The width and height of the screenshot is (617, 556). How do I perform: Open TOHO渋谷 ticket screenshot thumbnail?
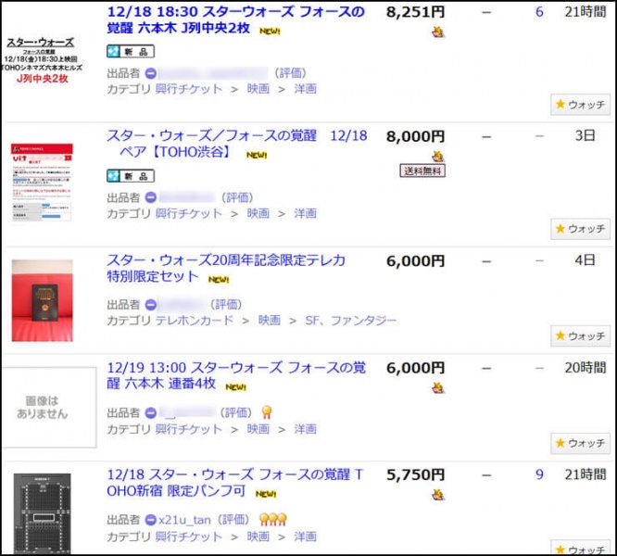[x=42, y=183]
